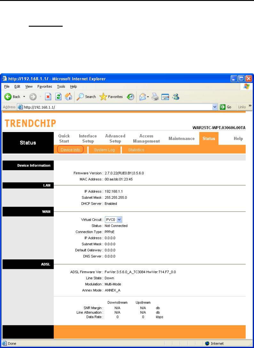Screen dimensions: 254x348
Task: Open the Tools menu
Action: coord(61,86)
